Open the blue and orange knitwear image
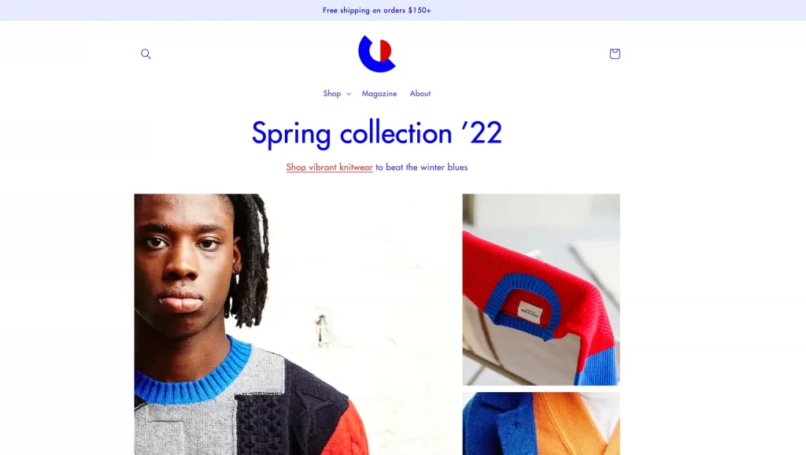 (541, 424)
